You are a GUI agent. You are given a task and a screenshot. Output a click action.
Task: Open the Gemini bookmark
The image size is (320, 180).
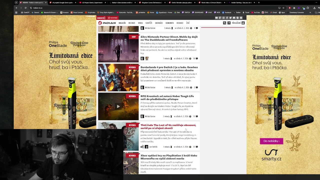coord(35,12)
